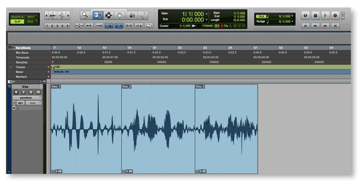Select the Grabber hand tool
The height and width of the screenshot is (187, 363).
[x=120, y=15]
